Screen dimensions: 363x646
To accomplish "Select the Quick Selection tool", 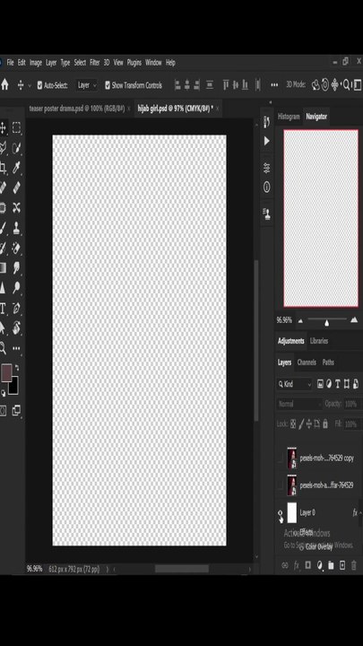I will pos(16,148).
